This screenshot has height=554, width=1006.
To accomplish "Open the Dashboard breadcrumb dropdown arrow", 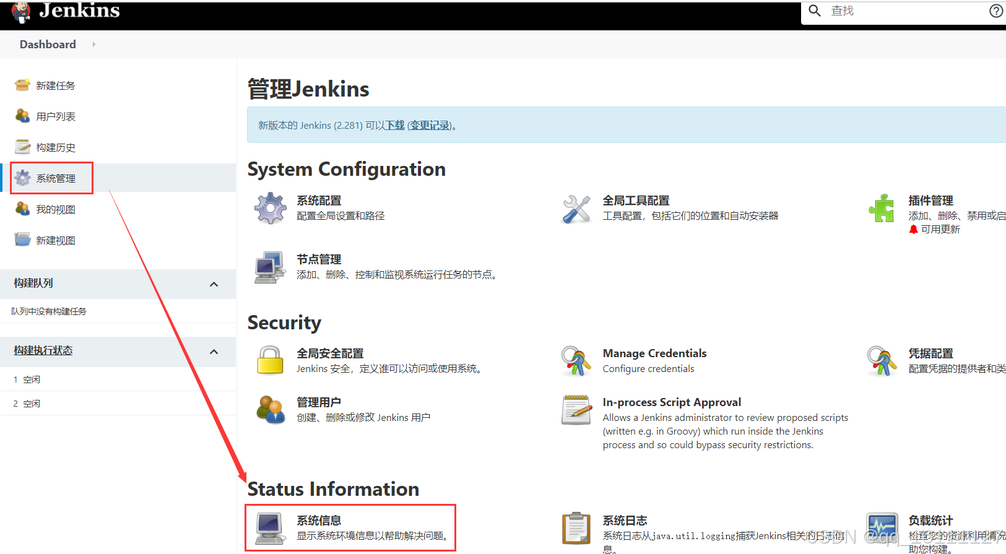I will click(x=93, y=44).
